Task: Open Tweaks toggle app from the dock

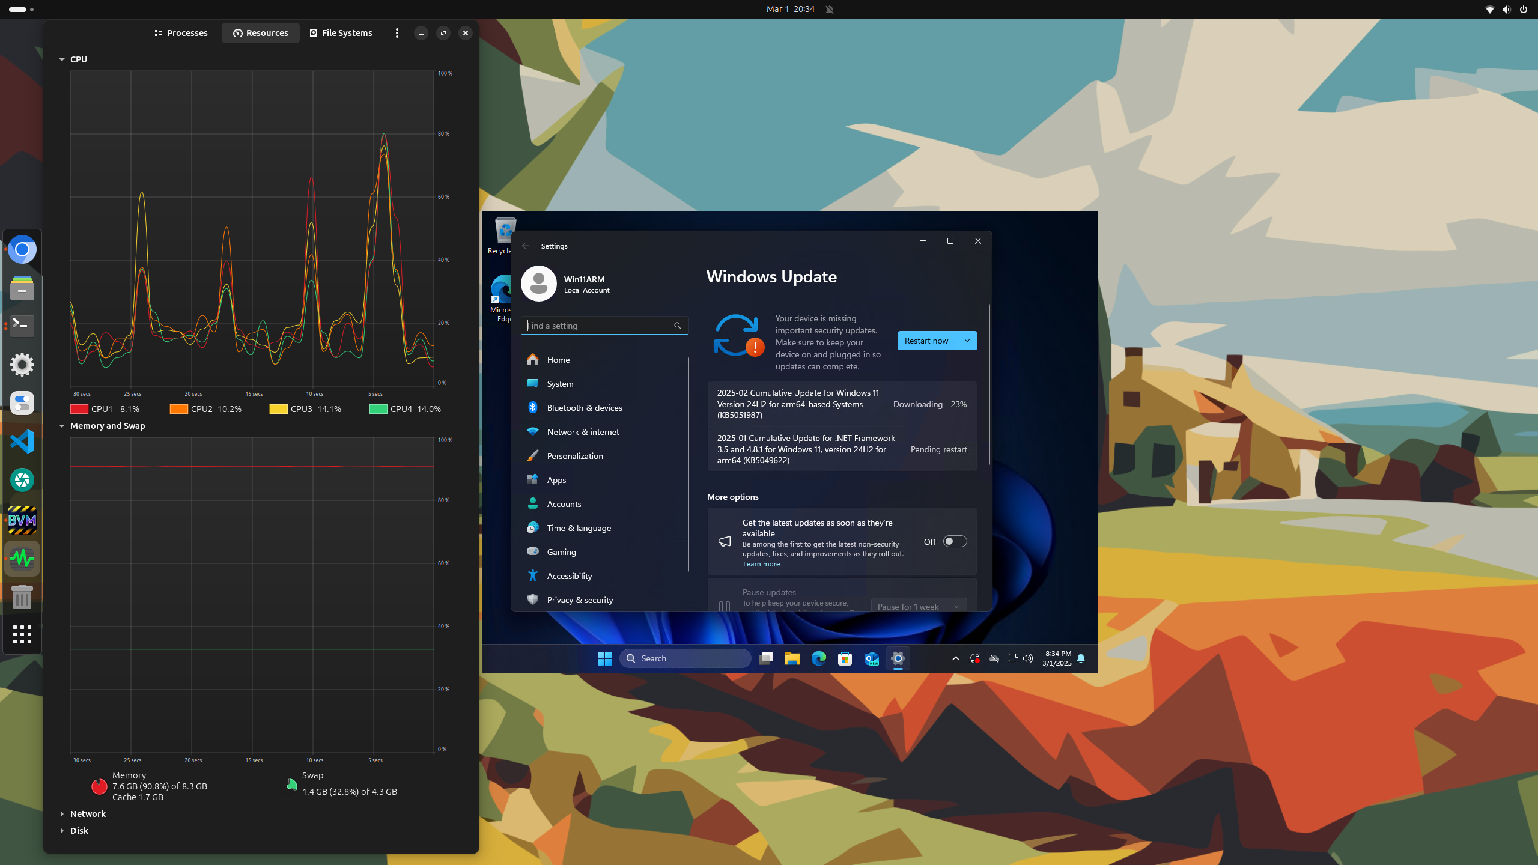Action: click(x=22, y=403)
